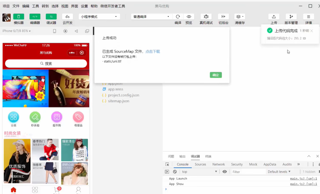Image resolution: width=320 pixels, height=194 pixels.
Task: Click the upload (上传) icon
Action: point(274,17)
